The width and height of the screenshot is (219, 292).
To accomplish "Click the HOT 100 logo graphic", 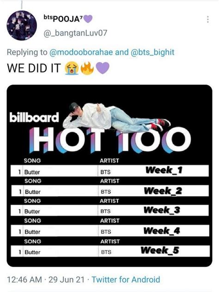I will 110,140.
